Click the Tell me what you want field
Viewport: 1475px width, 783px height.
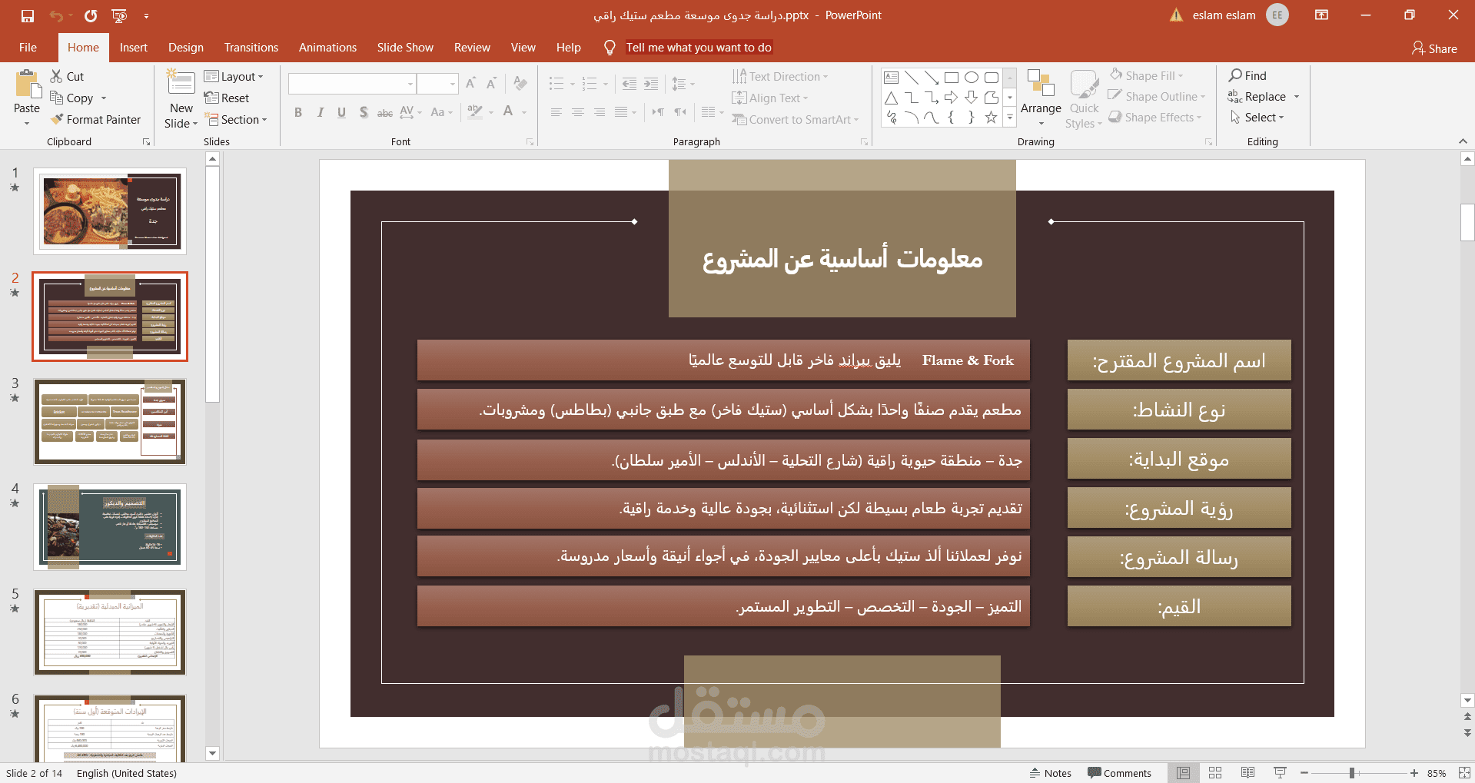[x=699, y=48]
